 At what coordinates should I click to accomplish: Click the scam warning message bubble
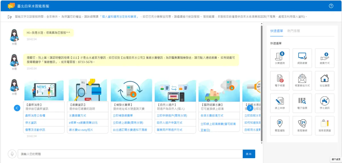(131, 60)
